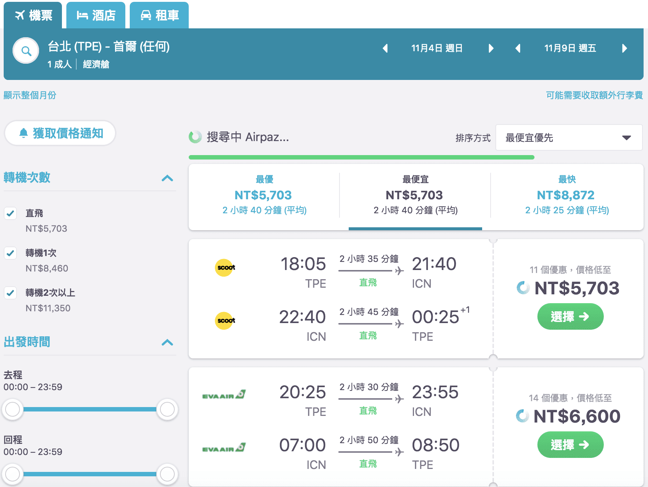Click the plane icon on 機票 tab
648x487 pixels.
click(20, 15)
